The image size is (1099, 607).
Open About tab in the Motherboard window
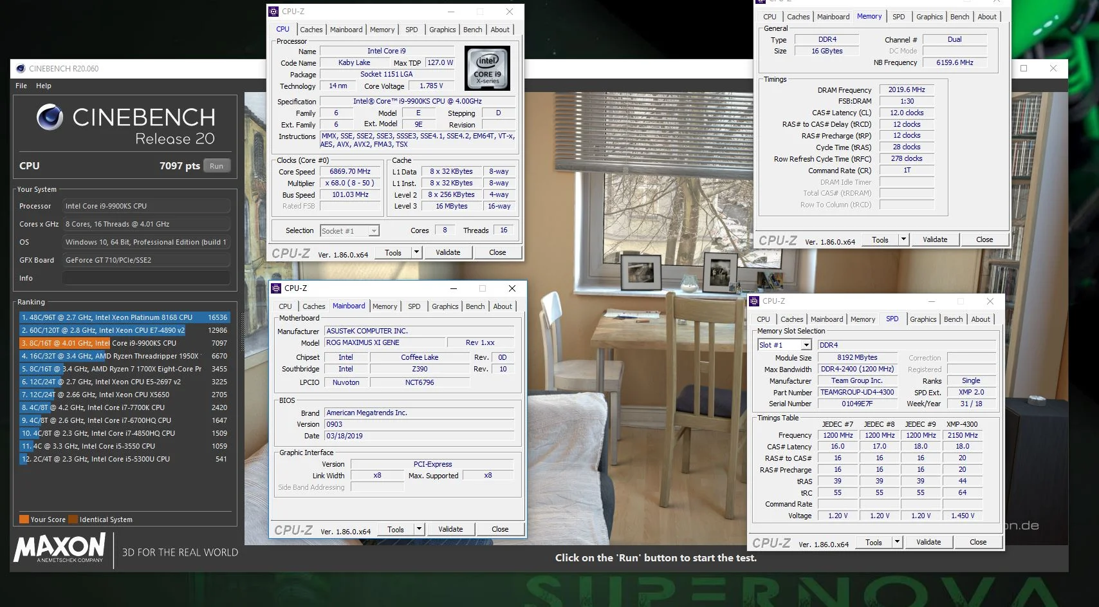(x=503, y=306)
